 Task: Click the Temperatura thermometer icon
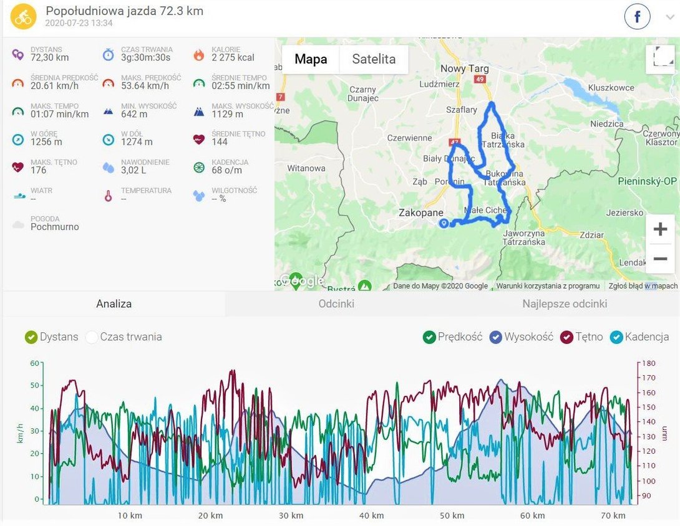[x=109, y=196]
